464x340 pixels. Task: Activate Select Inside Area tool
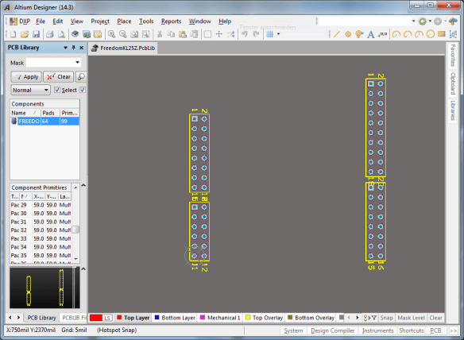[207, 34]
